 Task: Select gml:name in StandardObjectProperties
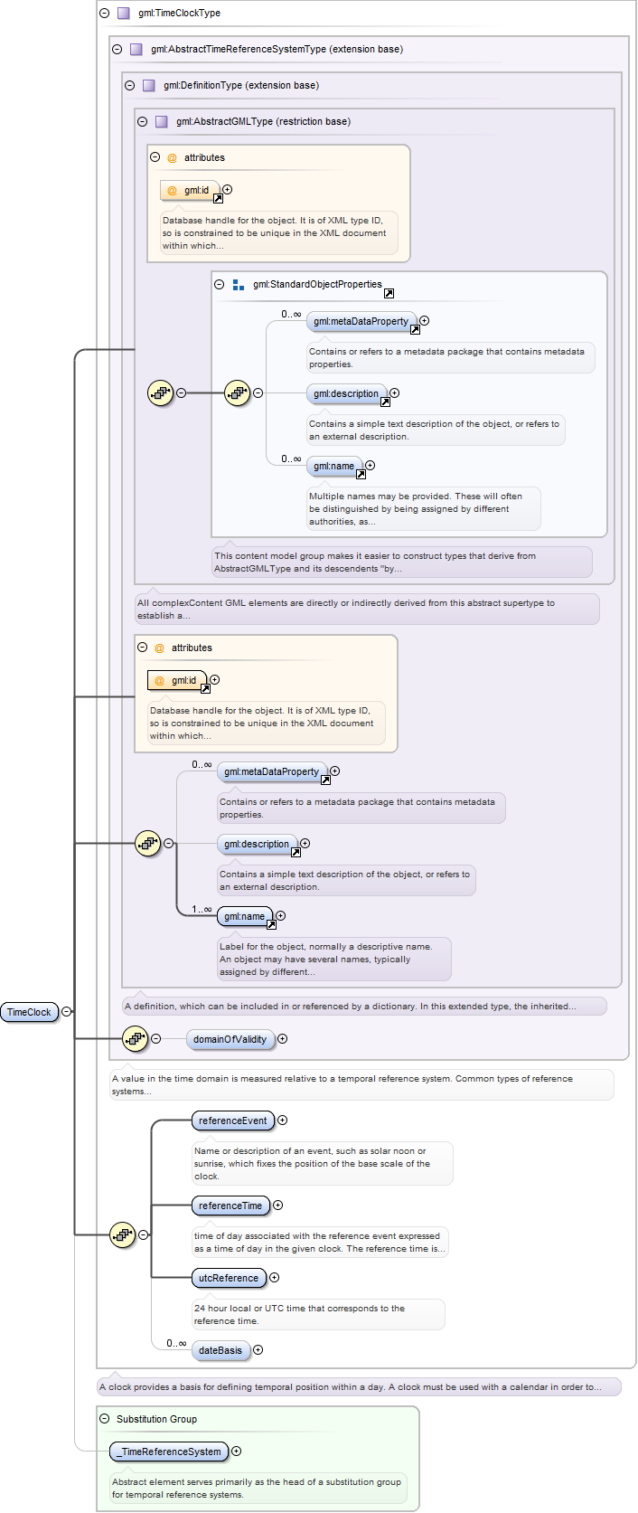[334, 466]
